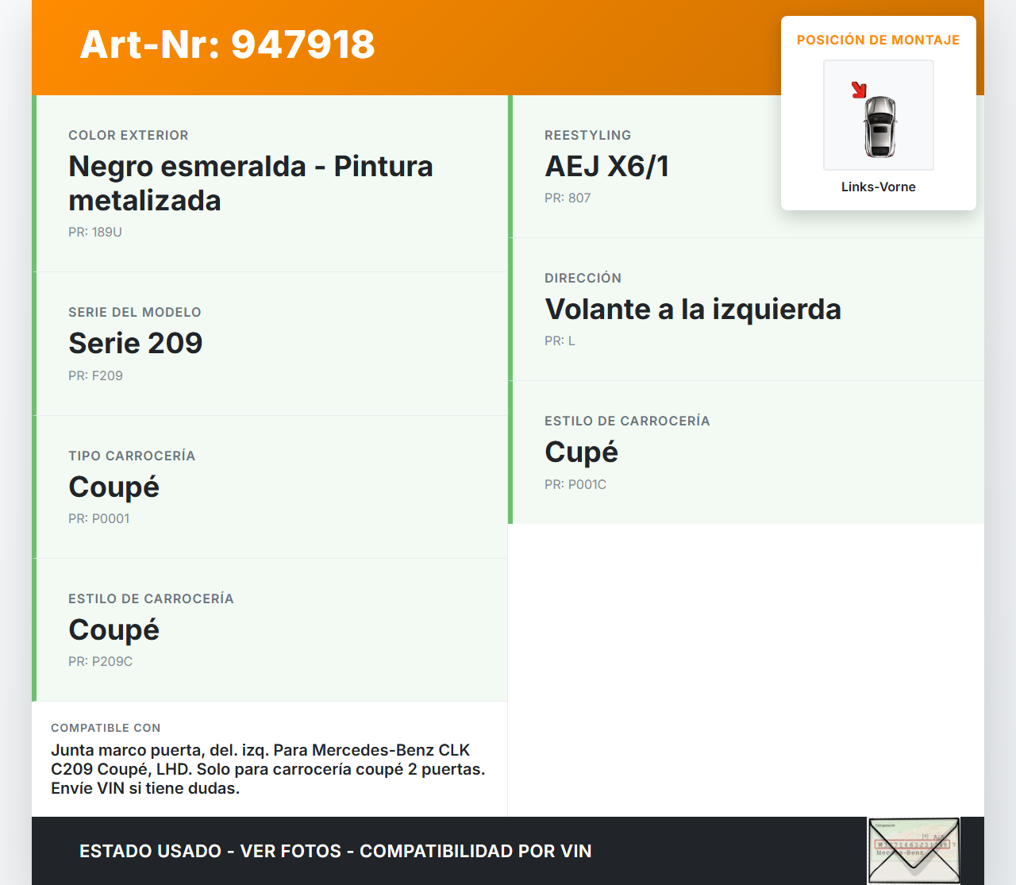Open the vehicle document thumbnail in footer
This screenshot has width=1016, height=885.
(x=914, y=851)
